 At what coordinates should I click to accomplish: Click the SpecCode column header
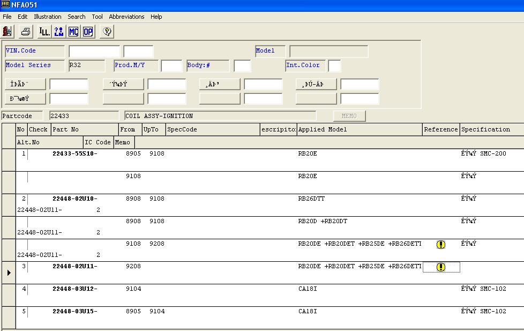pyautogui.click(x=213, y=129)
